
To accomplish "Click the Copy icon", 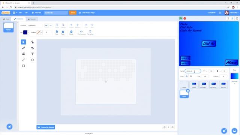I will [x=57, y=33].
